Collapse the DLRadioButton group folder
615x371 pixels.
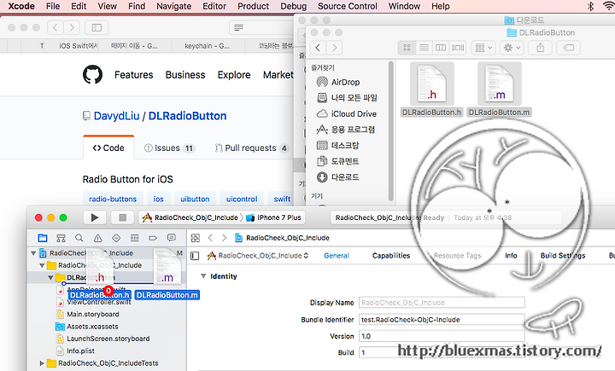tap(50, 277)
